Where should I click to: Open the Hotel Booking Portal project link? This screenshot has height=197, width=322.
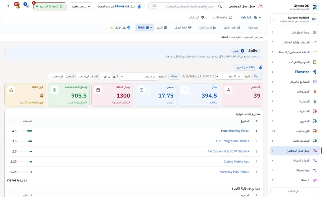[x=235, y=131]
